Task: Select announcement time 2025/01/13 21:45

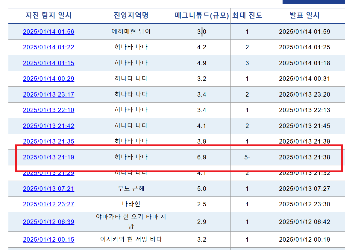Action: [x=304, y=126]
